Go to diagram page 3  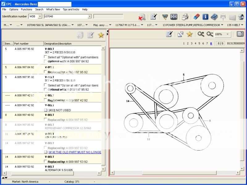(x=191, y=43)
